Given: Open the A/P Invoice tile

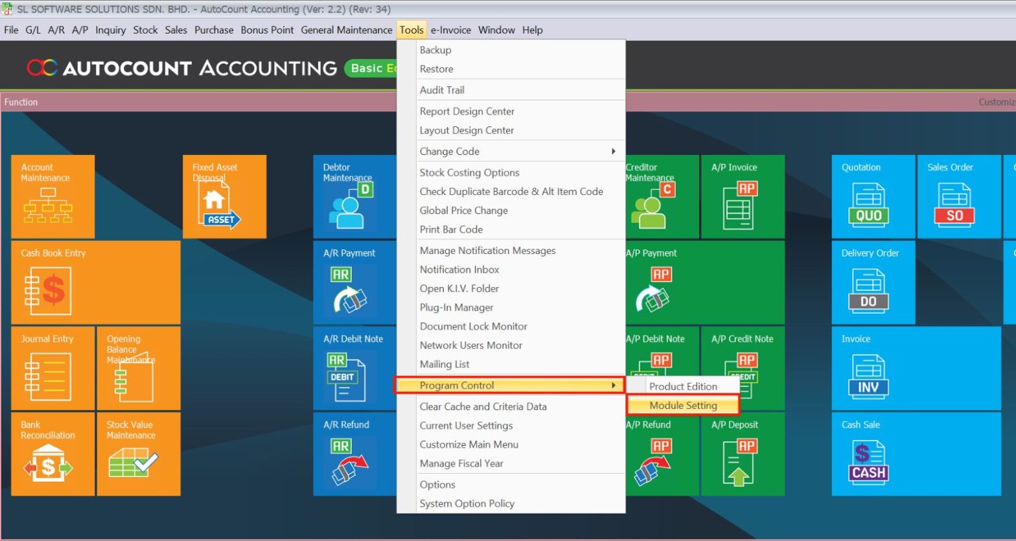Looking at the screenshot, I should pos(743,196).
